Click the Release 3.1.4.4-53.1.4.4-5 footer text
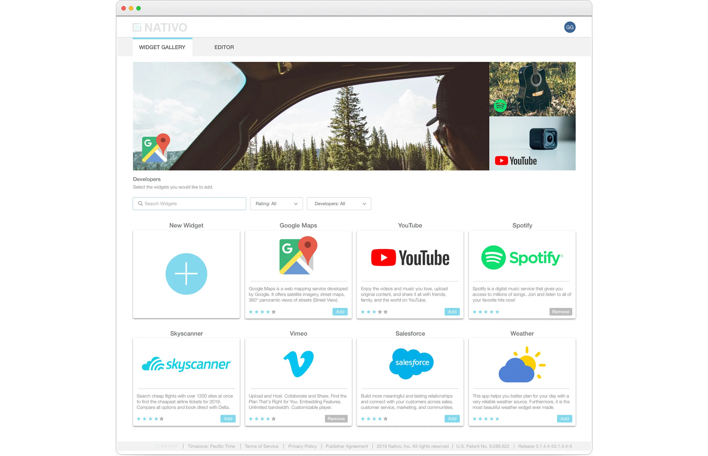The height and width of the screenshot is (456, 708). 545,446
